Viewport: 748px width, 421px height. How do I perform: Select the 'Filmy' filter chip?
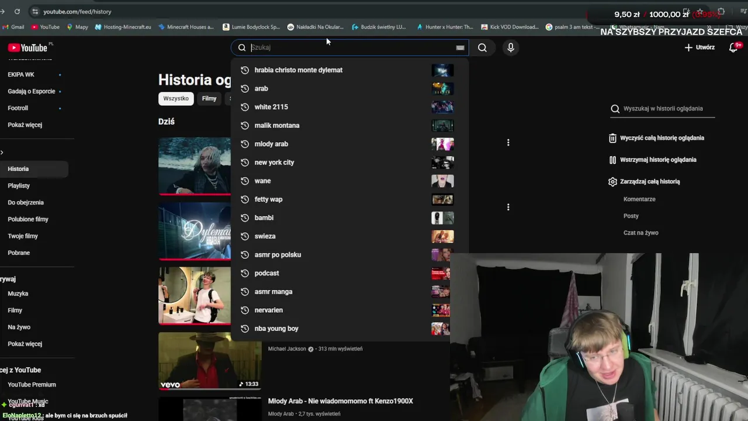209,99
